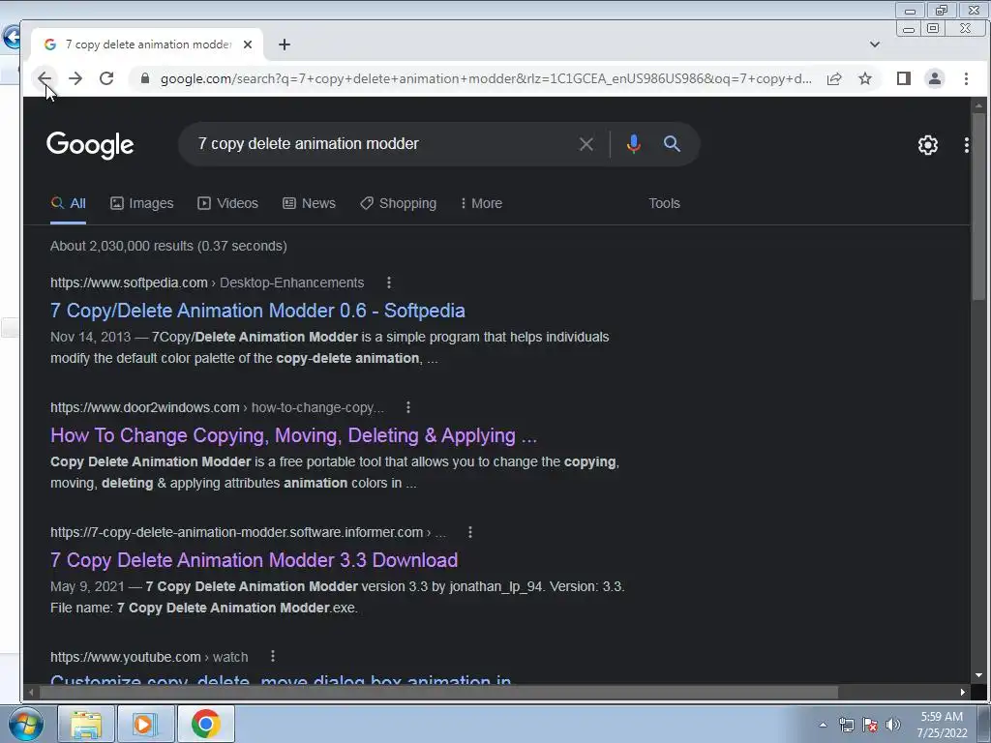991x743 pixels.
Task: Switch to Images results tab
Action: [142, 203]
